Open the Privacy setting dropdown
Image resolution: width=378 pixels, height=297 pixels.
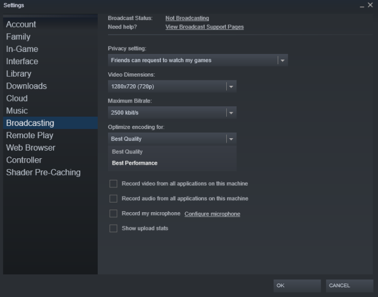click(x=198, y=60)
